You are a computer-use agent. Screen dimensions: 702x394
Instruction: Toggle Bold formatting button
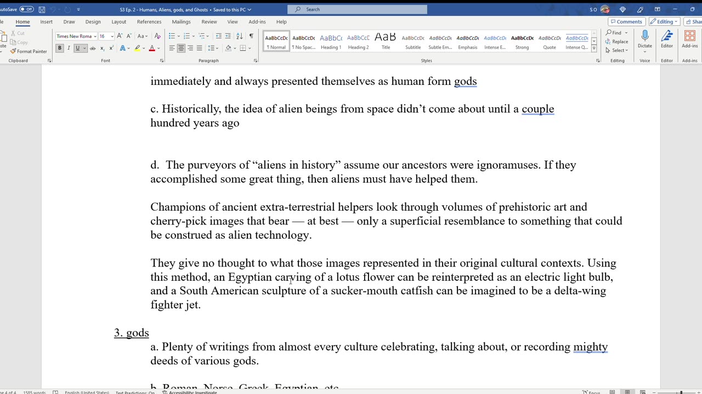60,48
